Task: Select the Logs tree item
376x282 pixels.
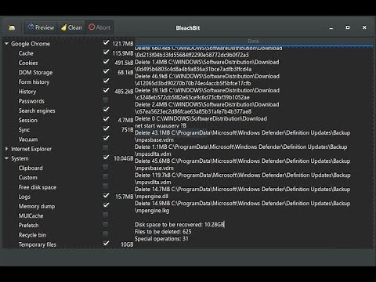Action: [x=24, y=197]
